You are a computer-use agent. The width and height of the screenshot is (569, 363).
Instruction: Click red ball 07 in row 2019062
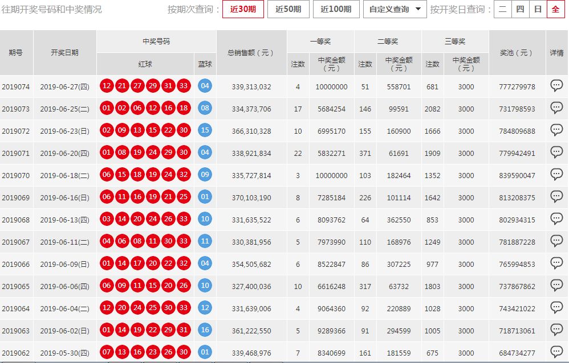point(107,352)
